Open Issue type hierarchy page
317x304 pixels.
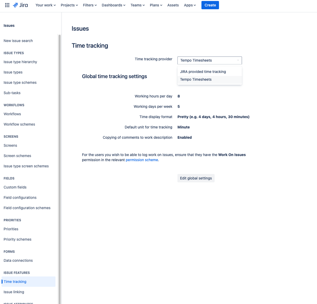(20, 62)
